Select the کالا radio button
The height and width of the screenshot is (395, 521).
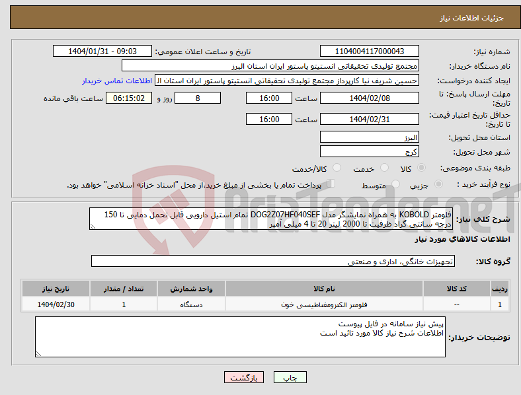point(421,168)
